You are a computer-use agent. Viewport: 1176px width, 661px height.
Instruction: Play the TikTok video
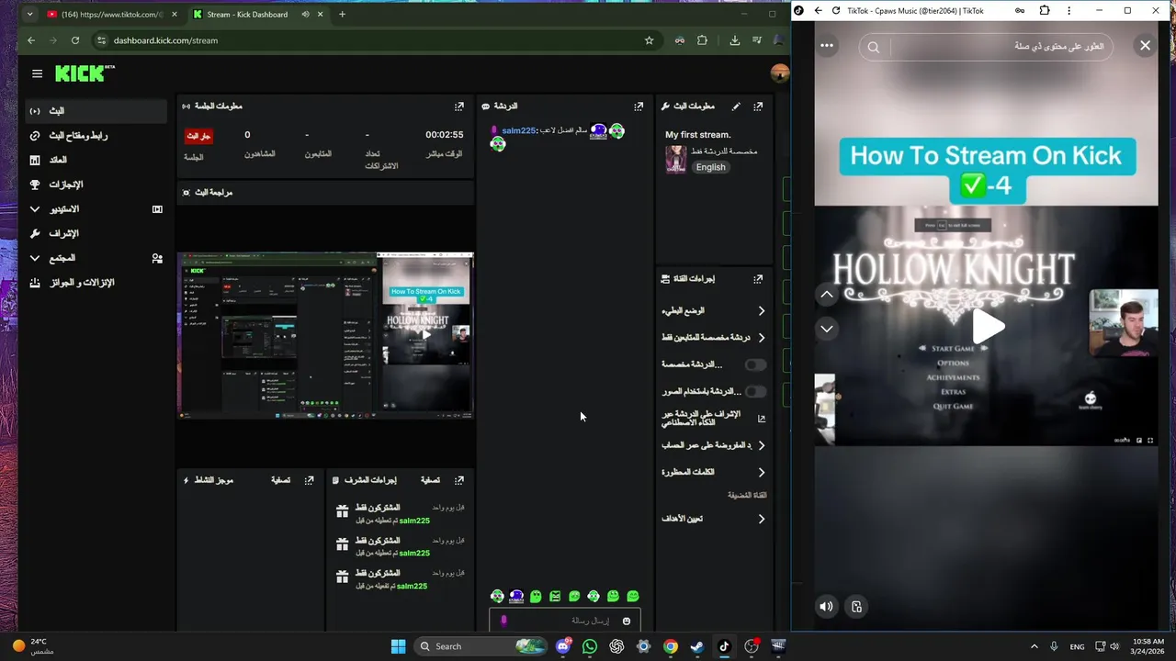[989, 326]
